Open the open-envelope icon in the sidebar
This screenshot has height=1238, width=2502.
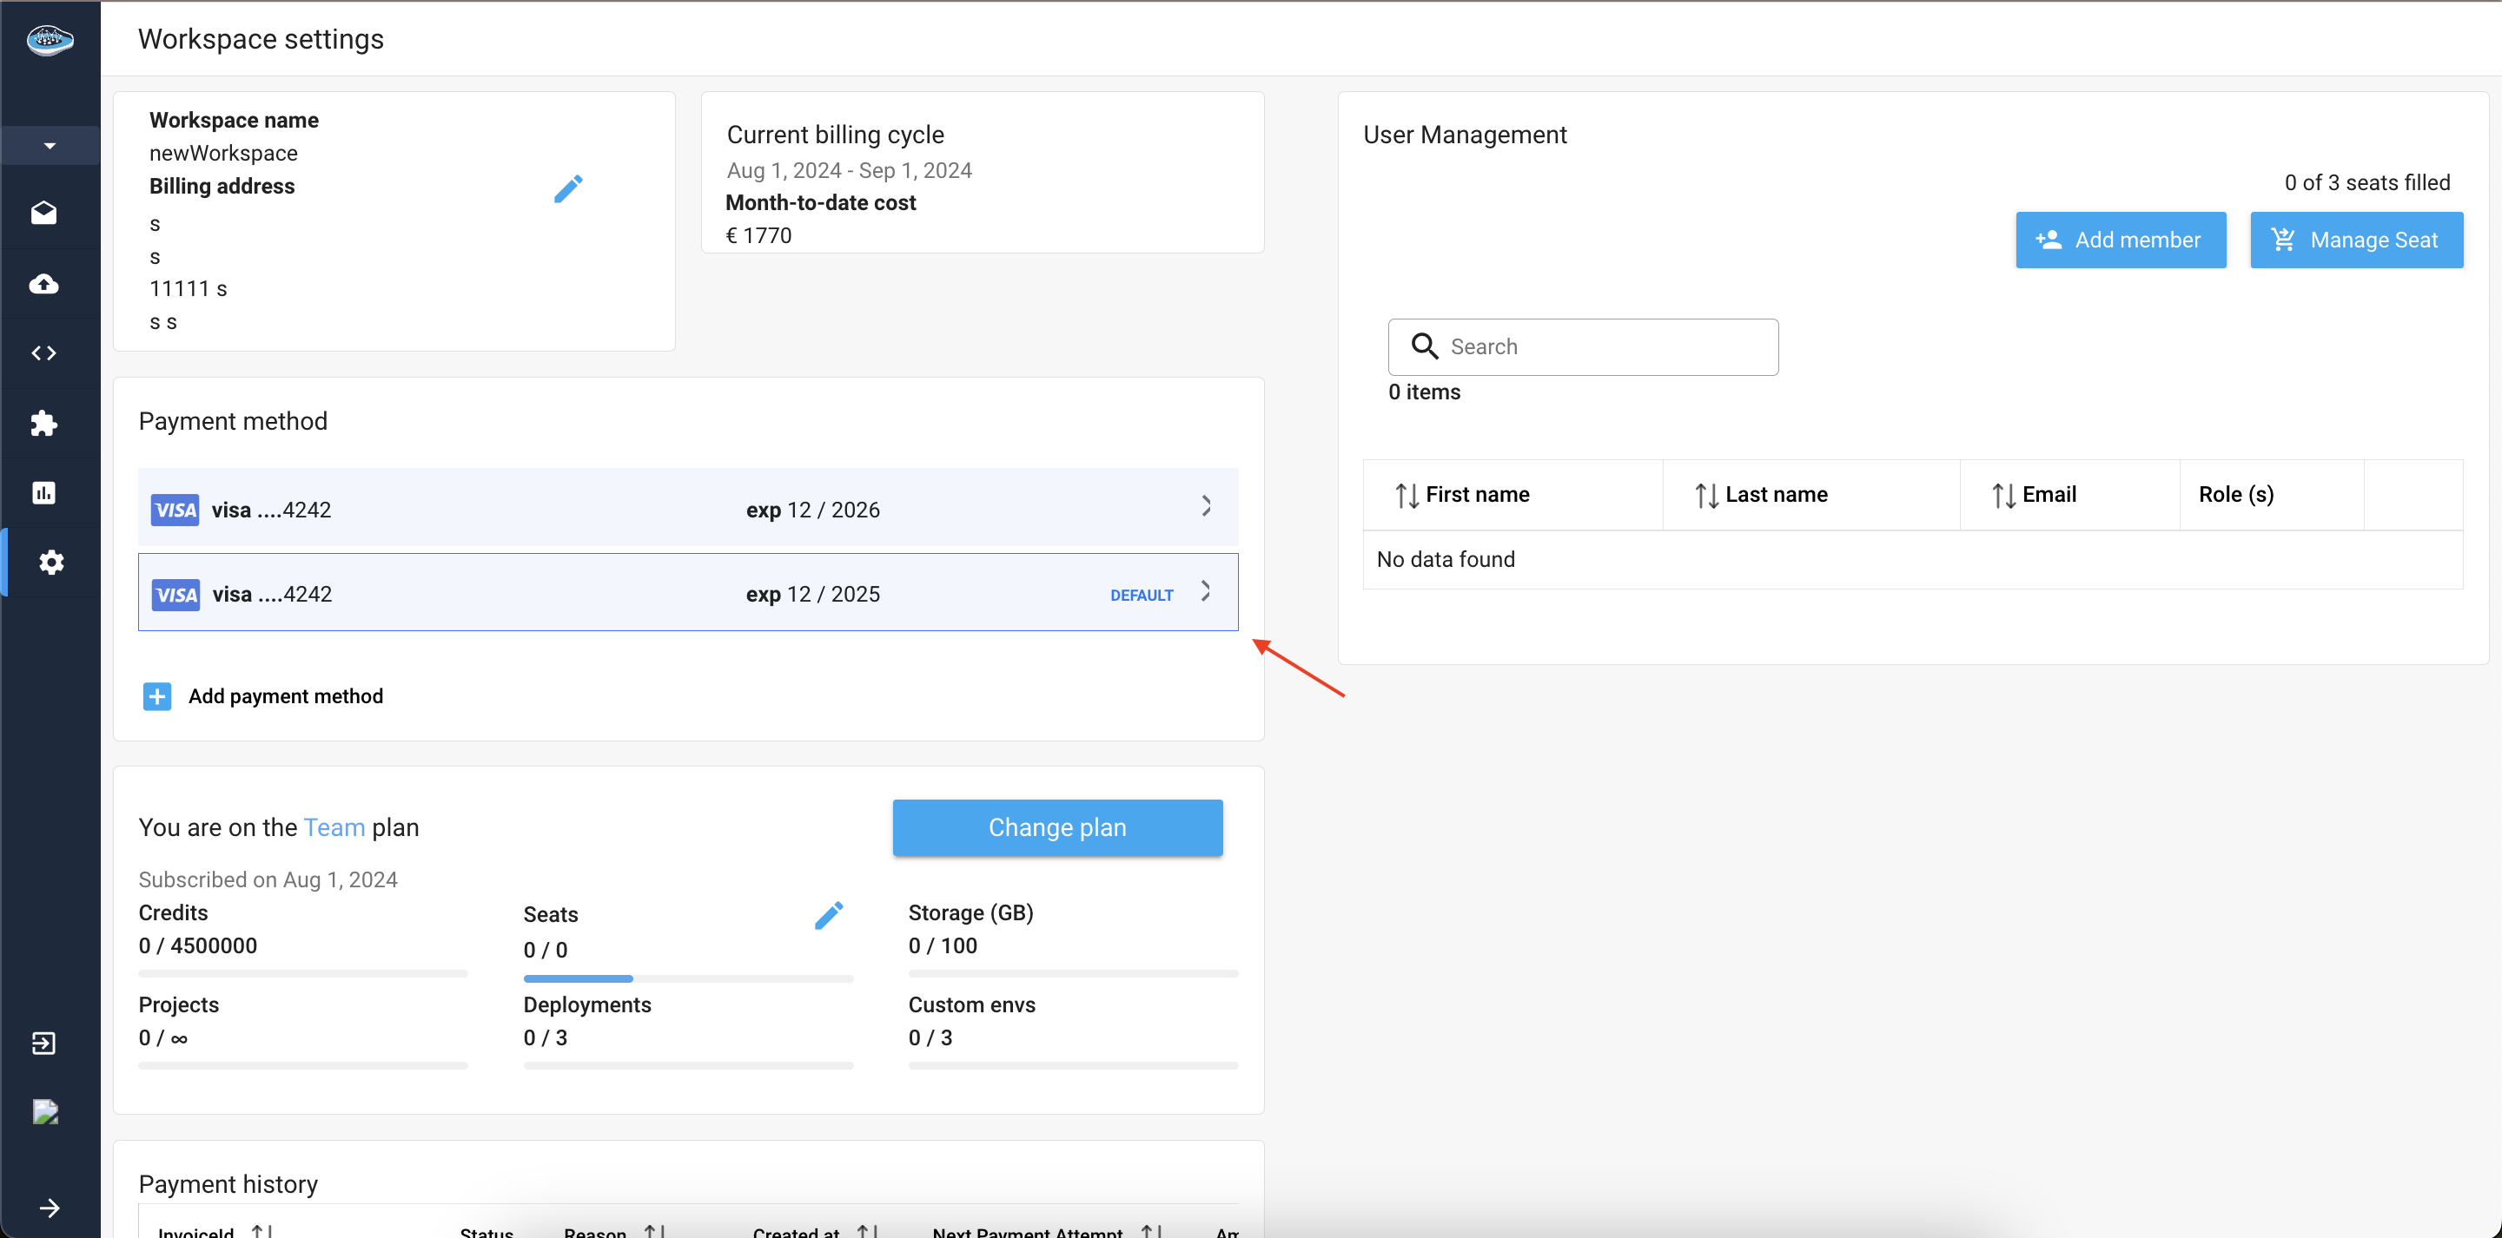[43, 213]
